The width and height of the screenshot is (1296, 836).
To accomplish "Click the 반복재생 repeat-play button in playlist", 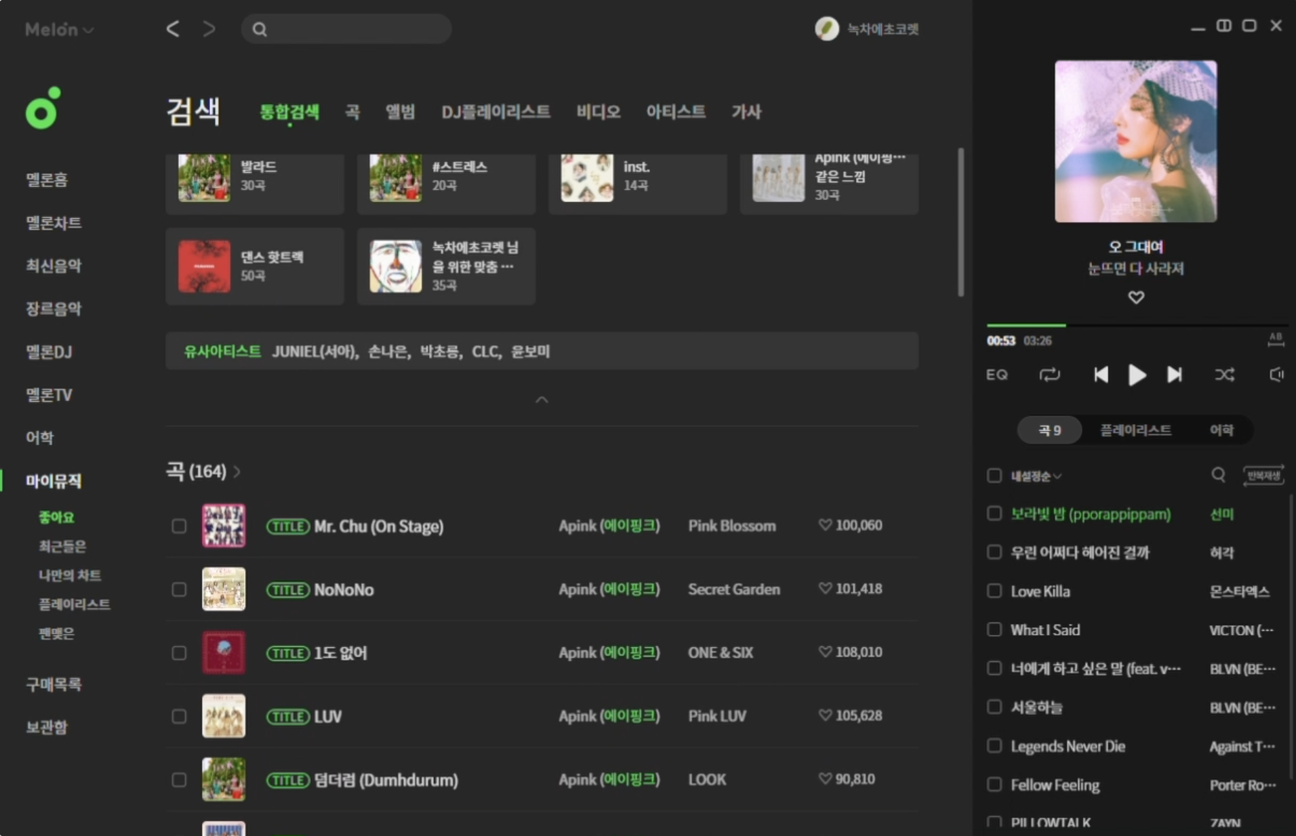I will coord(1263,476).
